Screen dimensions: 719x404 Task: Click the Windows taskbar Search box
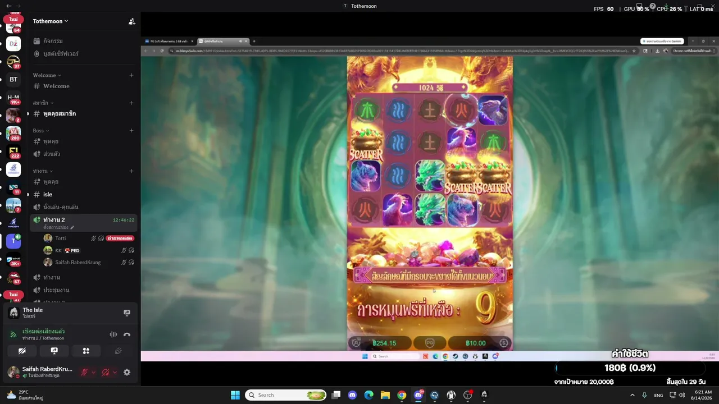(x=286, y=395)
